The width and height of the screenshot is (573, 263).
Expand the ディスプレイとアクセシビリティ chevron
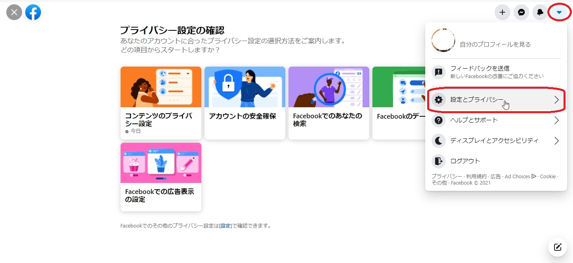556,141
